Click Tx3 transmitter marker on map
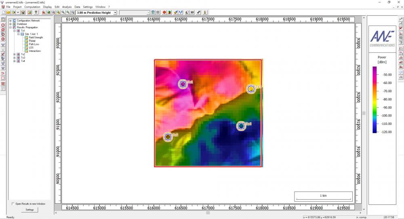 click(x=251, y=89)
